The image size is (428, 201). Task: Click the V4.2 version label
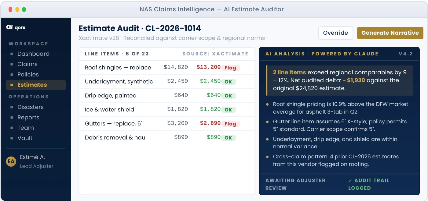[406, 54]
